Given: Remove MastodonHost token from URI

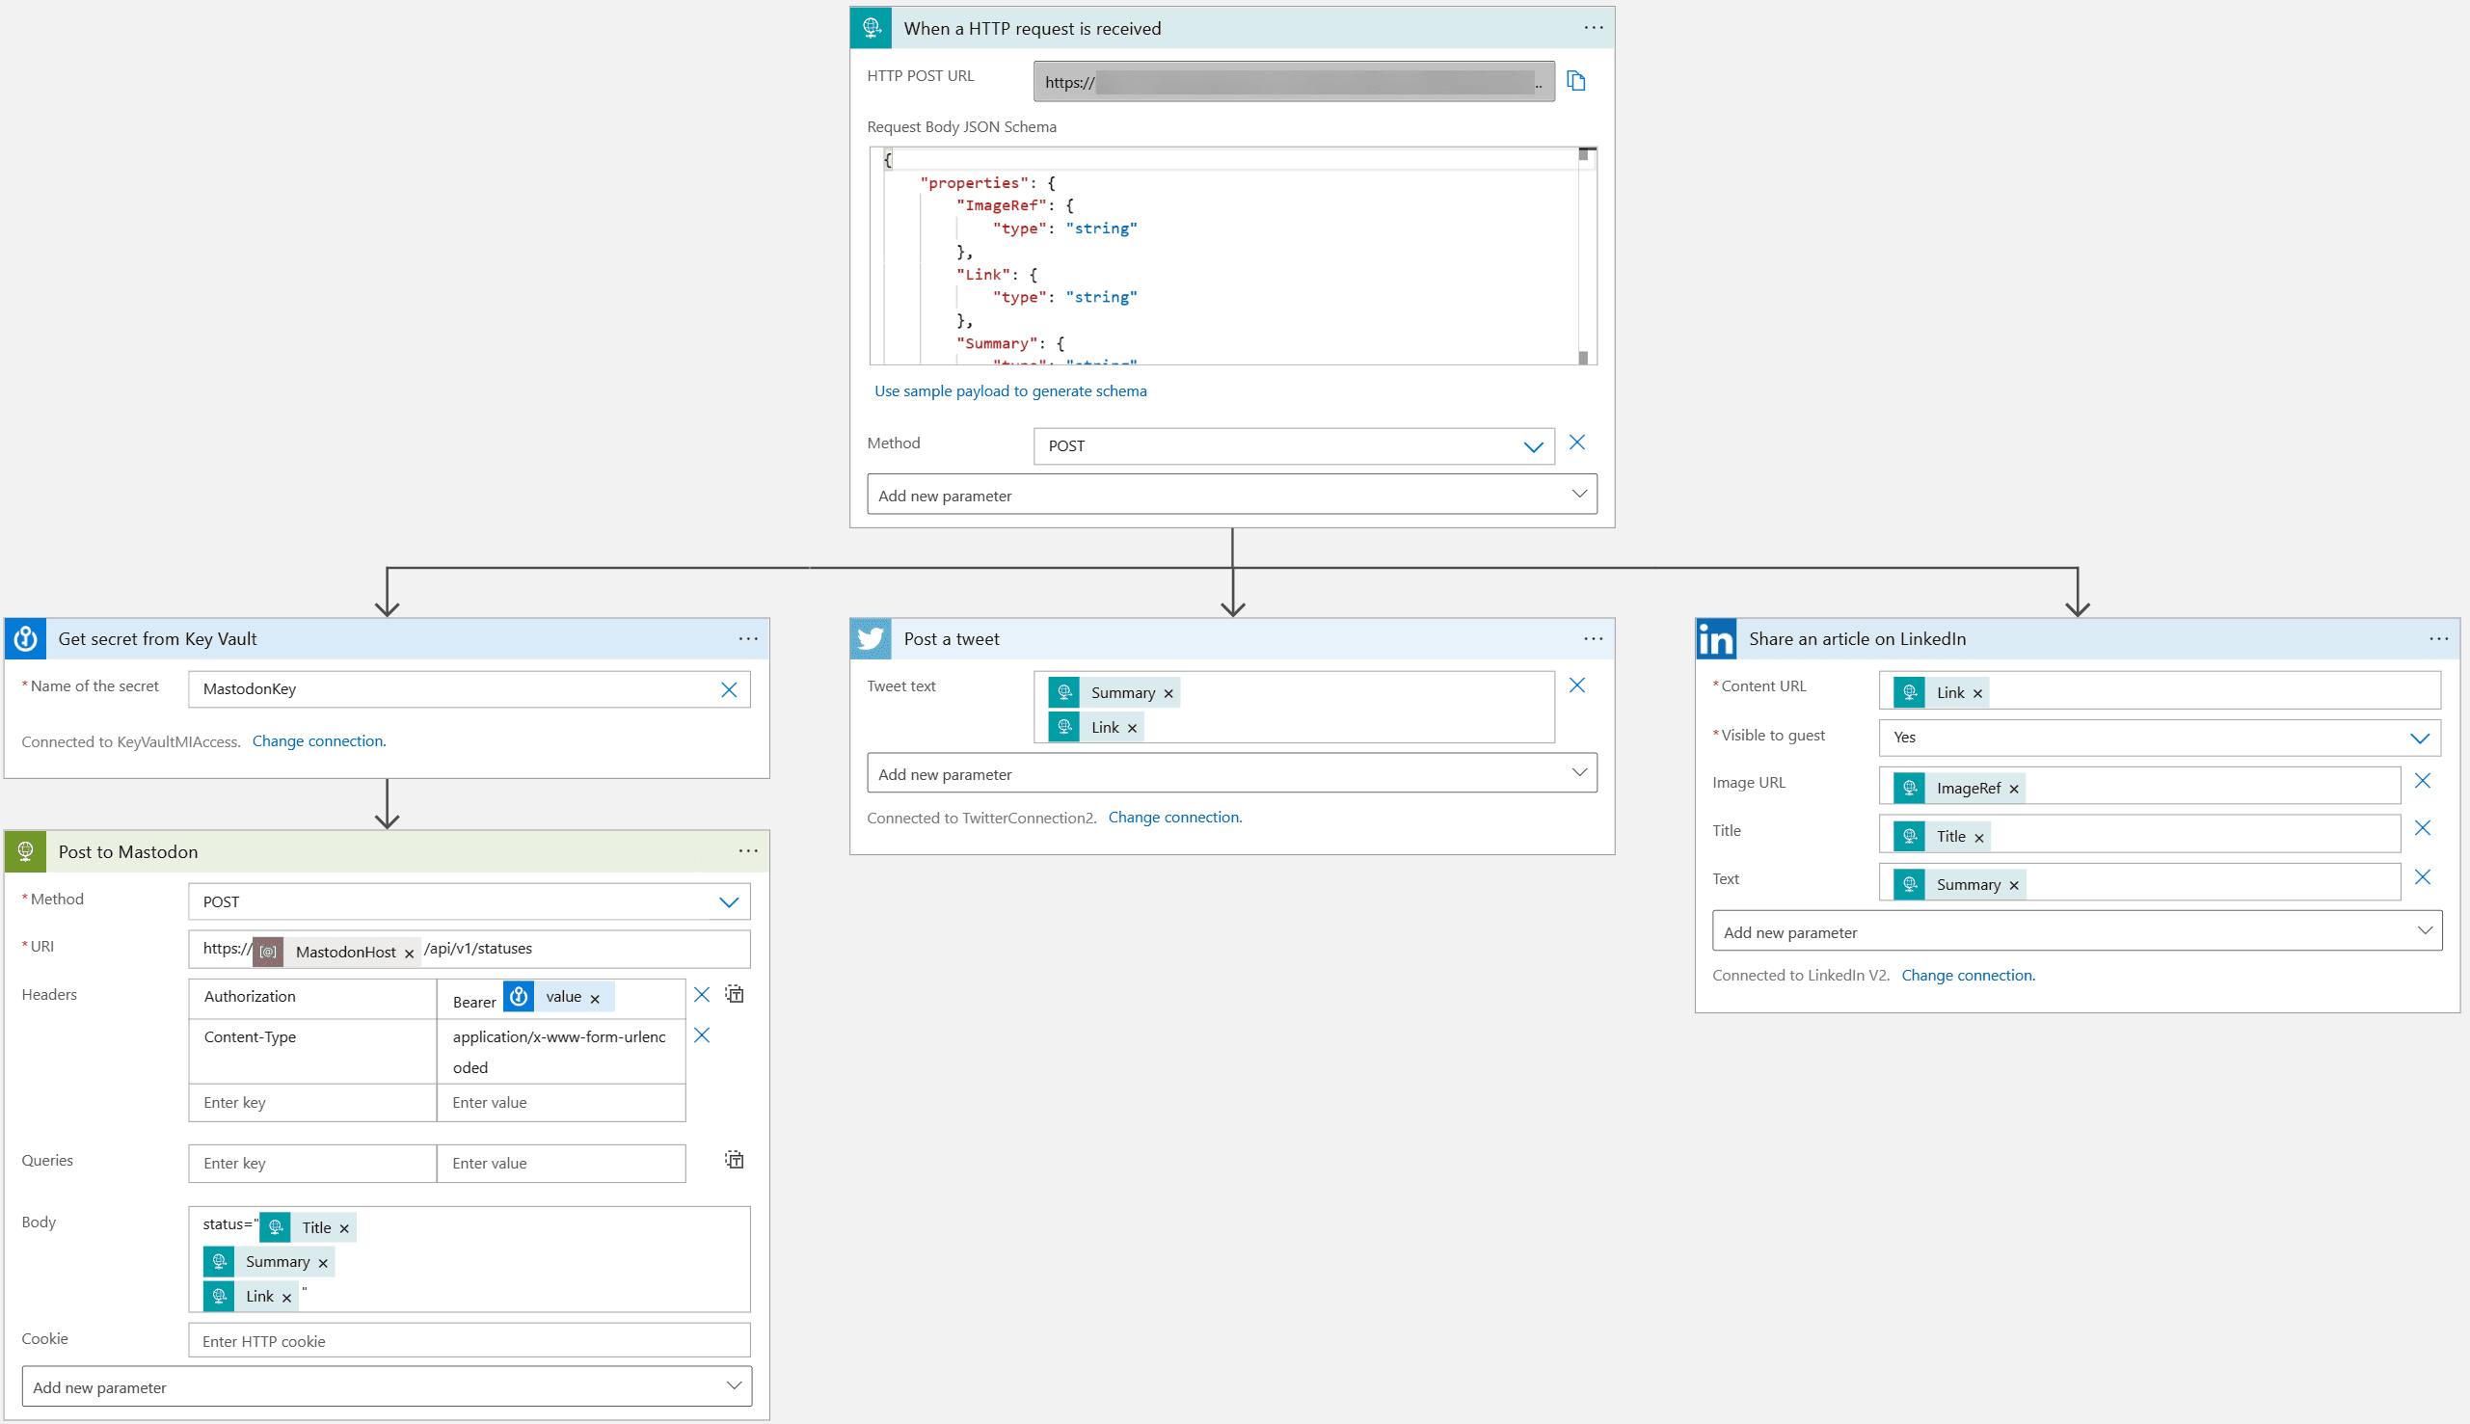Looking at the screenshot, I should click(x=409, y=954).
